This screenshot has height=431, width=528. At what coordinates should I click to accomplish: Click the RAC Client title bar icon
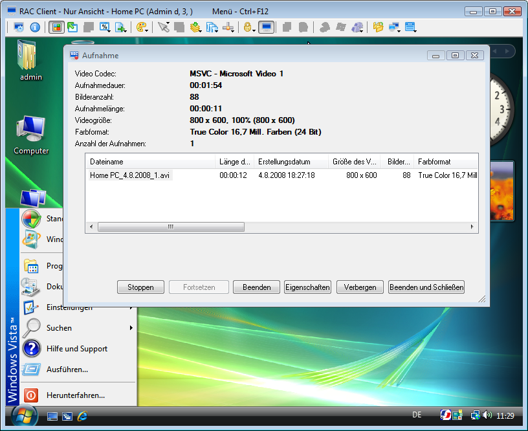tap(12, 11)
